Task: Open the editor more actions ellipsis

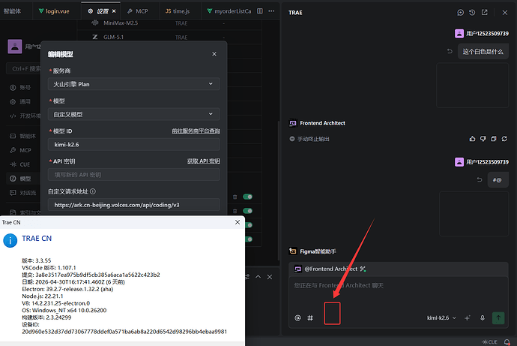Action: point(271,11)
